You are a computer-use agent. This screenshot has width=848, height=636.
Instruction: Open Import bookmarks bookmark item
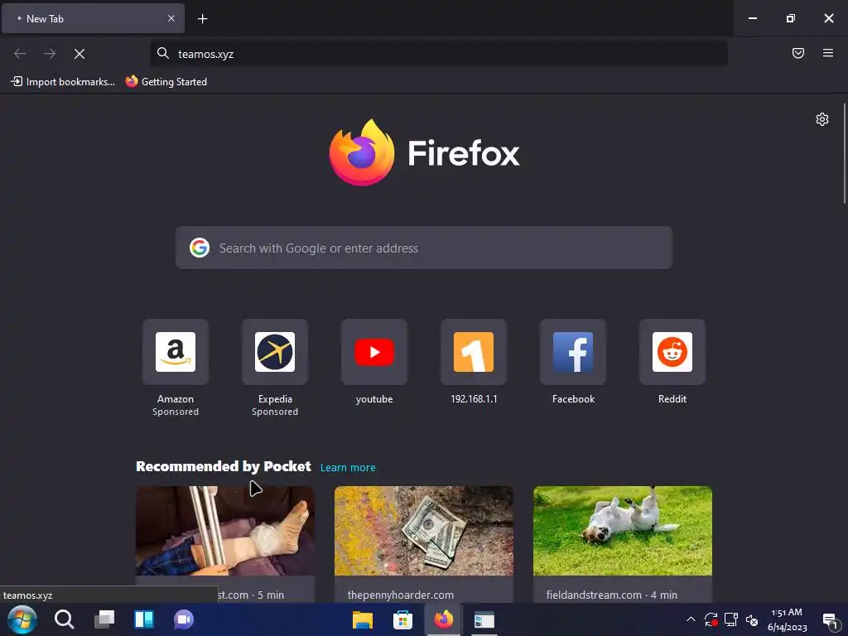63,82
